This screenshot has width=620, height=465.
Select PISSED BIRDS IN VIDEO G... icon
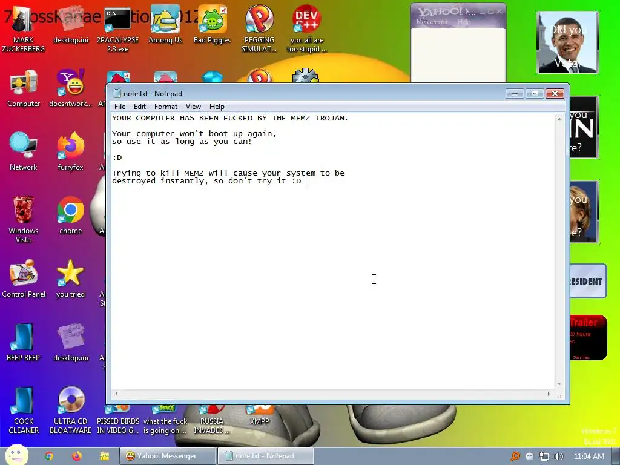click(x=118, y=420)
